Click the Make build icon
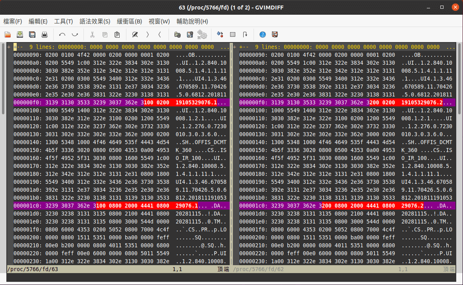Screen dimensions: 463x285 [x=220, y=35]
